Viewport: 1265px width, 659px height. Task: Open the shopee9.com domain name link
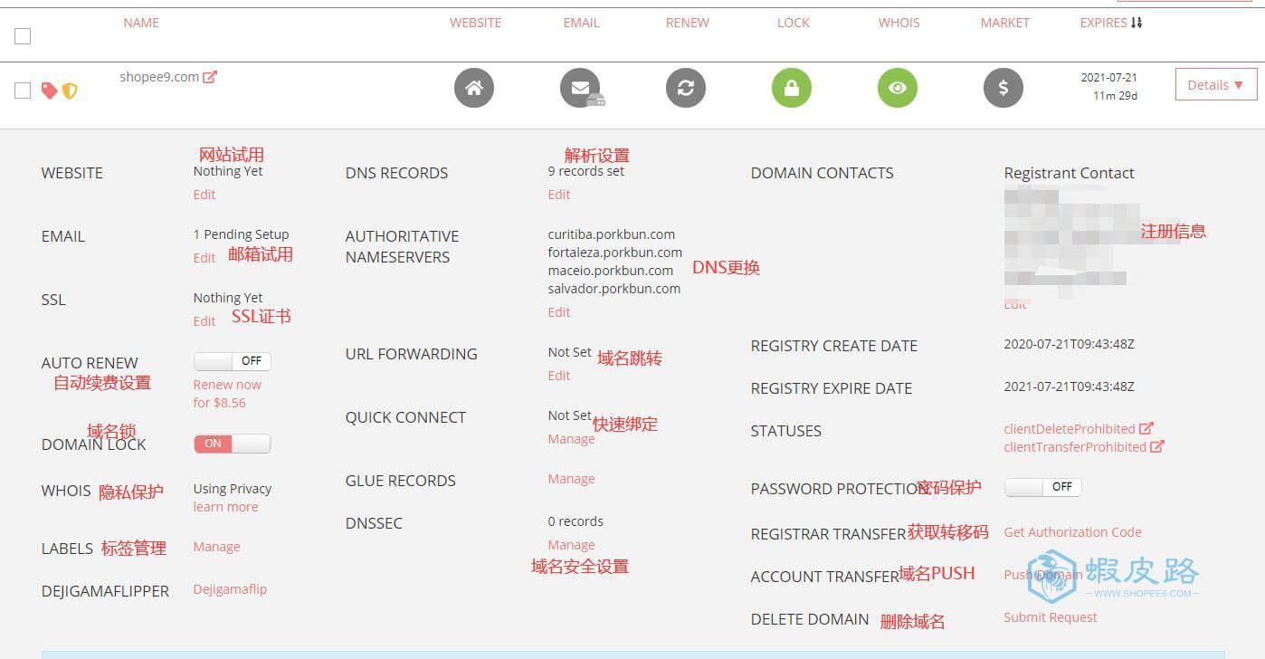coord(159,77)
